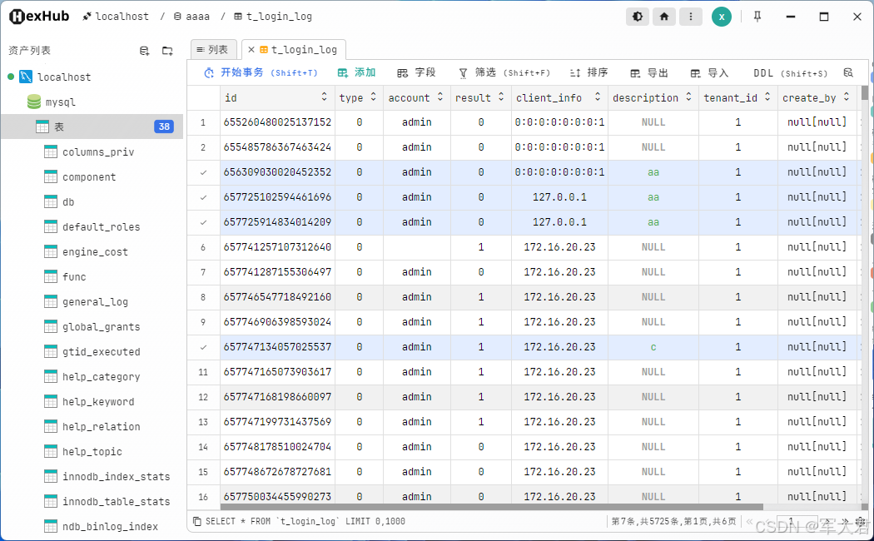Toggle the dark/light theme icon
The image size is (874, 541).
click(x=637, y=17)
